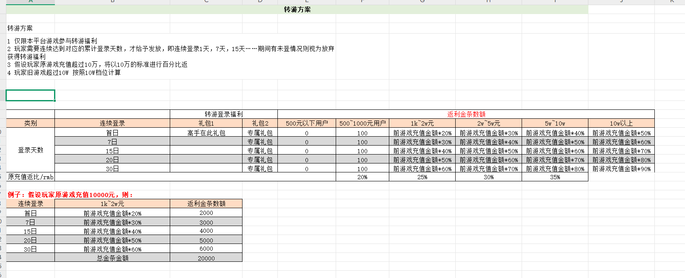Click the "500~1000元用户" header cell
Viewport: 685px width, 278px height.
[362, 123]
